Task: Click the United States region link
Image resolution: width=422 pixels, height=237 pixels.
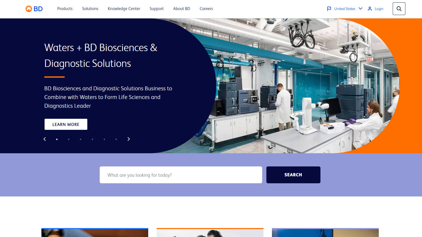Action: point(345,9)
